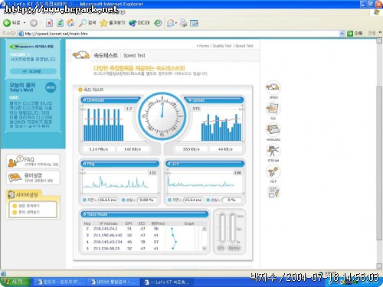Click the green Go button
Viewport: 383px width, 287px height.
pos(355,34)
